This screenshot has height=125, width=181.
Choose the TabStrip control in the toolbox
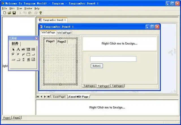pyautogui.click(x=13, y=60)
